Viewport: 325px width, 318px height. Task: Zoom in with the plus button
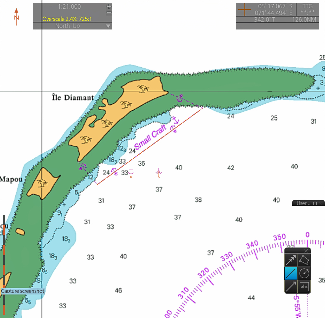pos(109,6)
